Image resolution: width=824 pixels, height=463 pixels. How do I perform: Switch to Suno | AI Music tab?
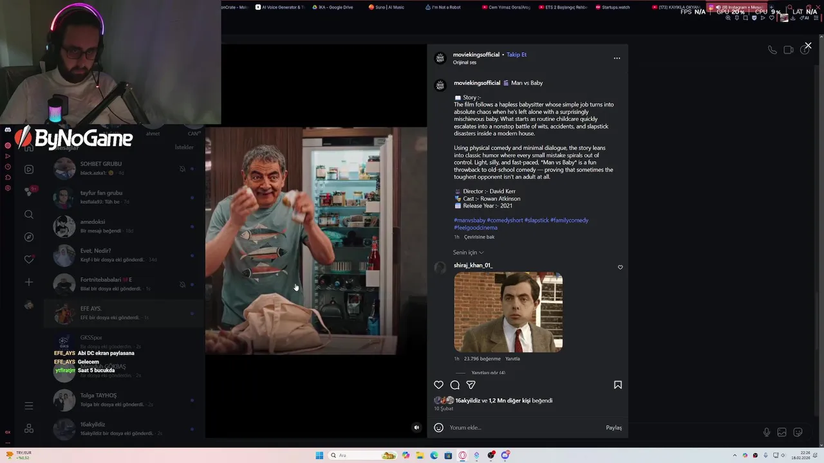(386, 7)
